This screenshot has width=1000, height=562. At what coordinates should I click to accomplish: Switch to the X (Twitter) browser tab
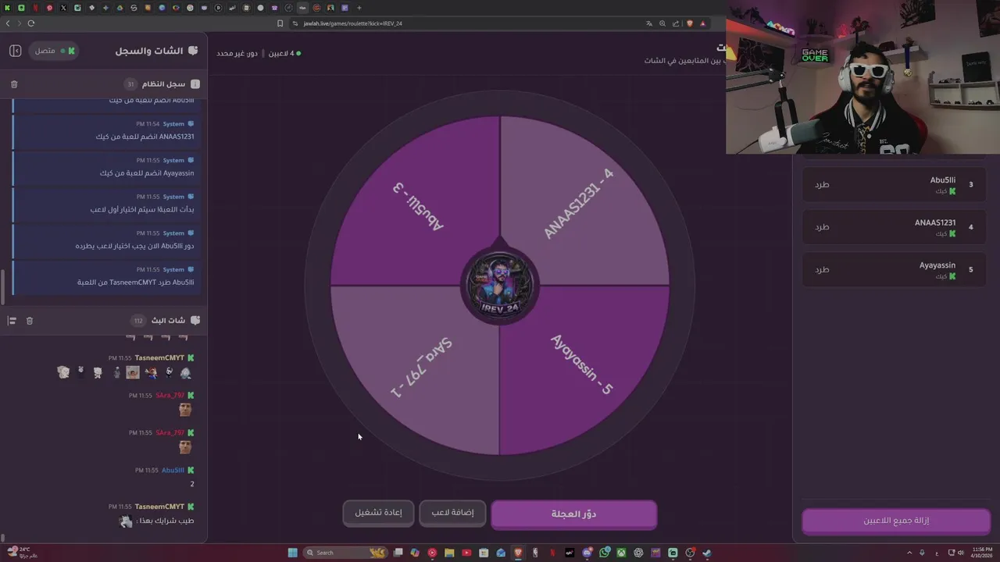tap(63, 8)
